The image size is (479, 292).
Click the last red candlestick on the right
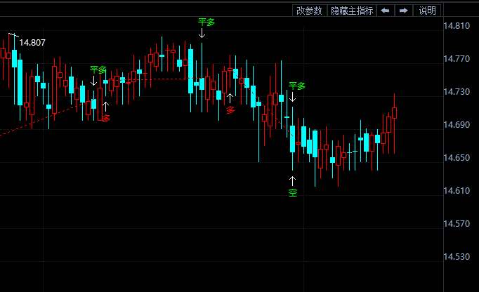(395, 113)
